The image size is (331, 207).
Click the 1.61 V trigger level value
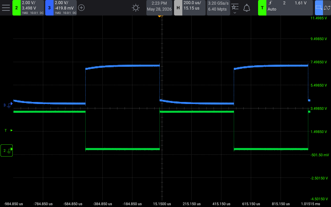pos(301,3)
